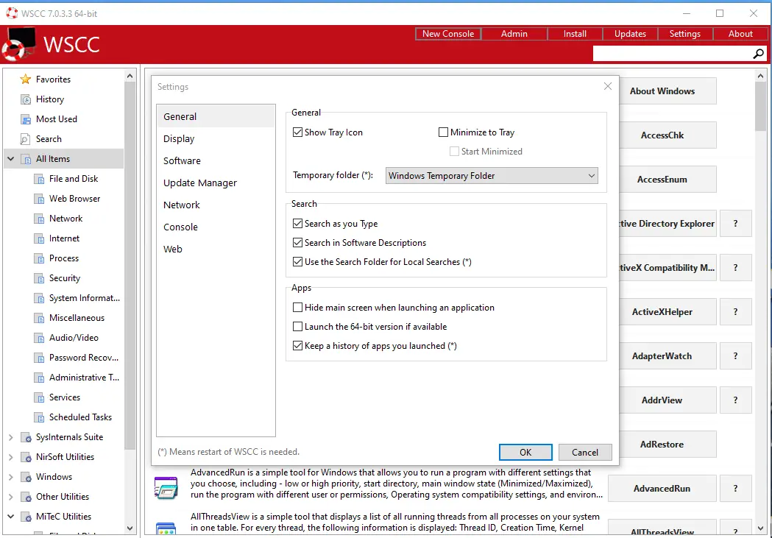Click the About button in header

(740, 33)
